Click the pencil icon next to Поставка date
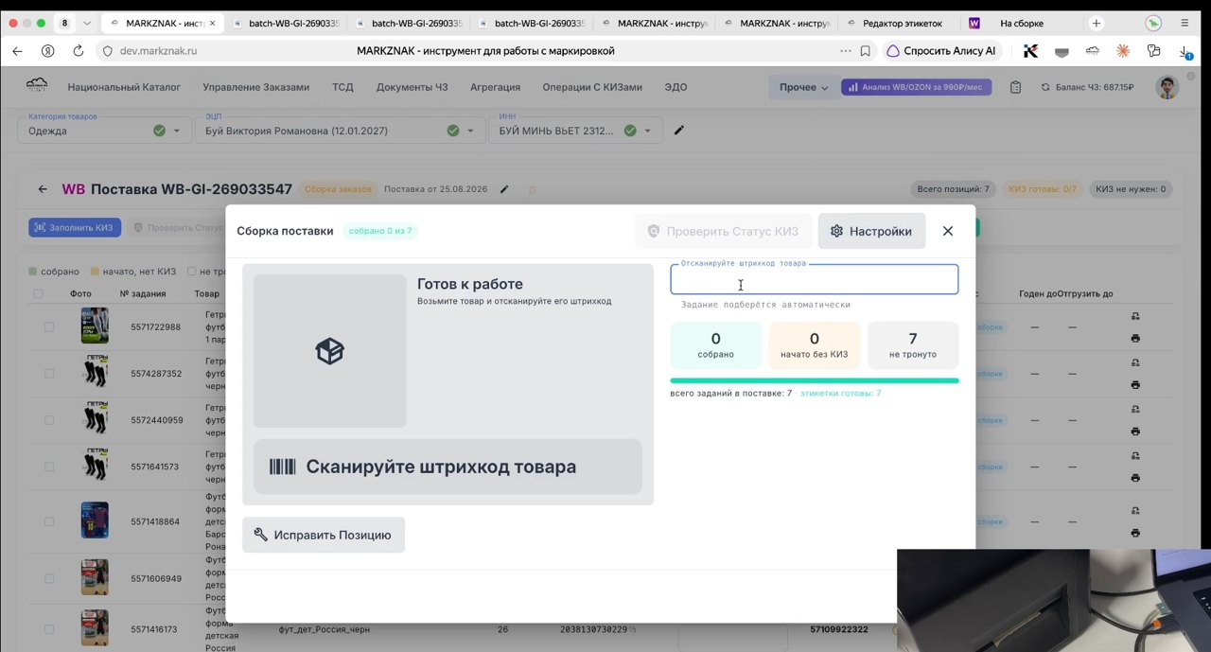 pos(504,189)
